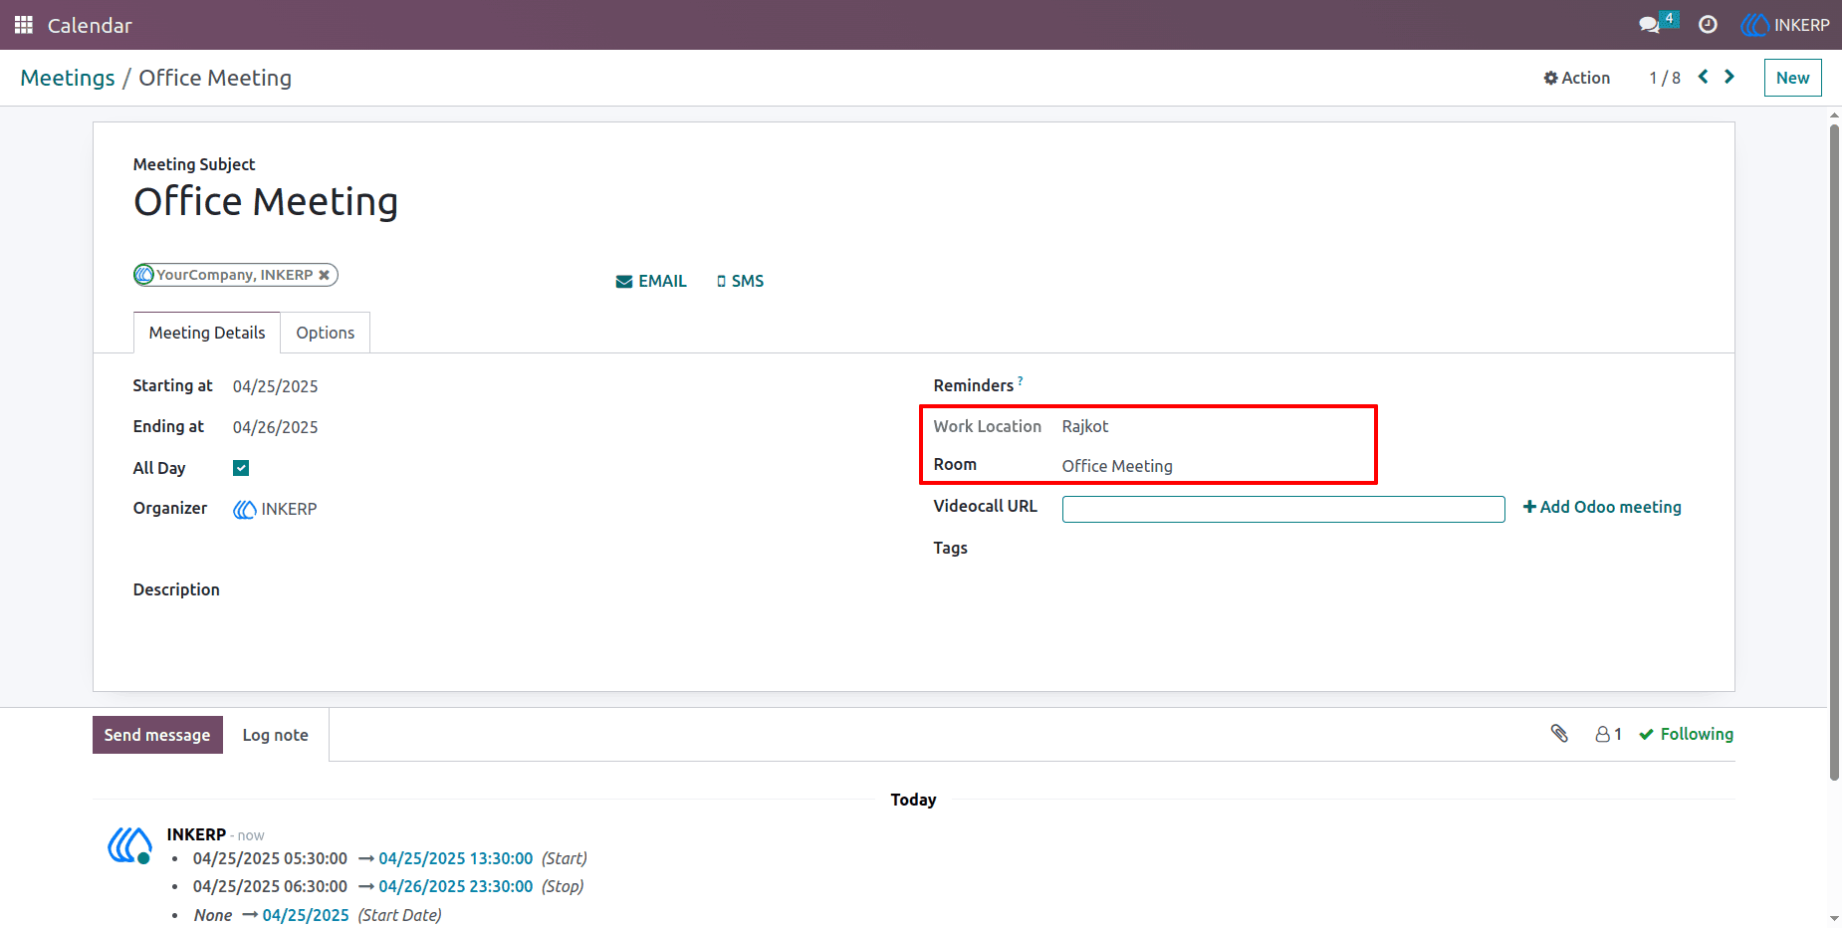1842x928 pixels.
Task: Click the Room value Office Meeting
Action: (1117, 466)
